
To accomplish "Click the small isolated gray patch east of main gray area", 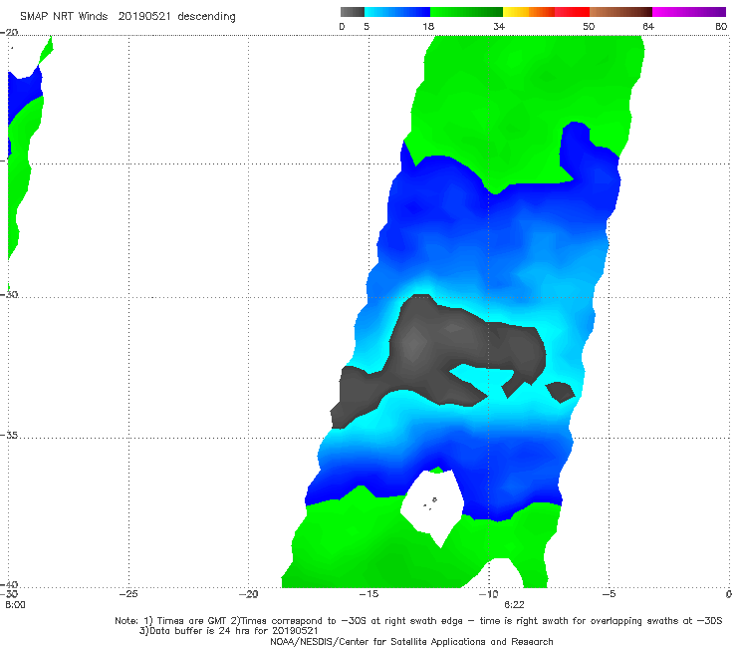I will point(560,392).
